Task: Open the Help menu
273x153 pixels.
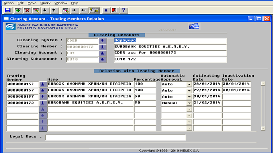Action: [x=74, y=3]
